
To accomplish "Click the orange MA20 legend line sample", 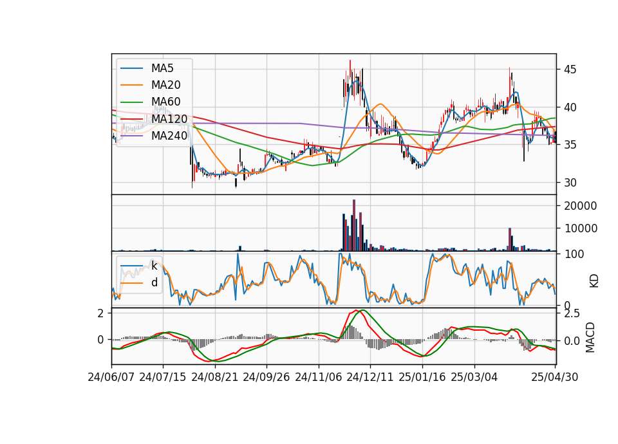I will [131, 85].
